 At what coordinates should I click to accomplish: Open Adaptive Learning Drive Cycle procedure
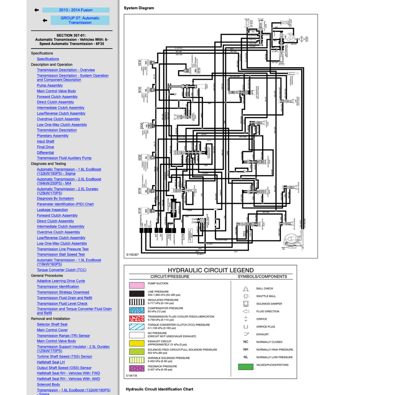61,281
